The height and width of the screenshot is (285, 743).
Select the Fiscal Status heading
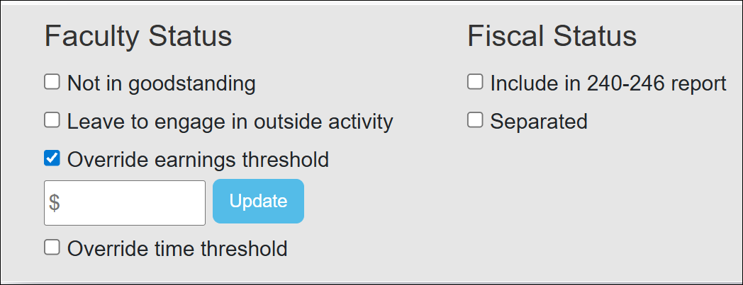tap(552, 36)
